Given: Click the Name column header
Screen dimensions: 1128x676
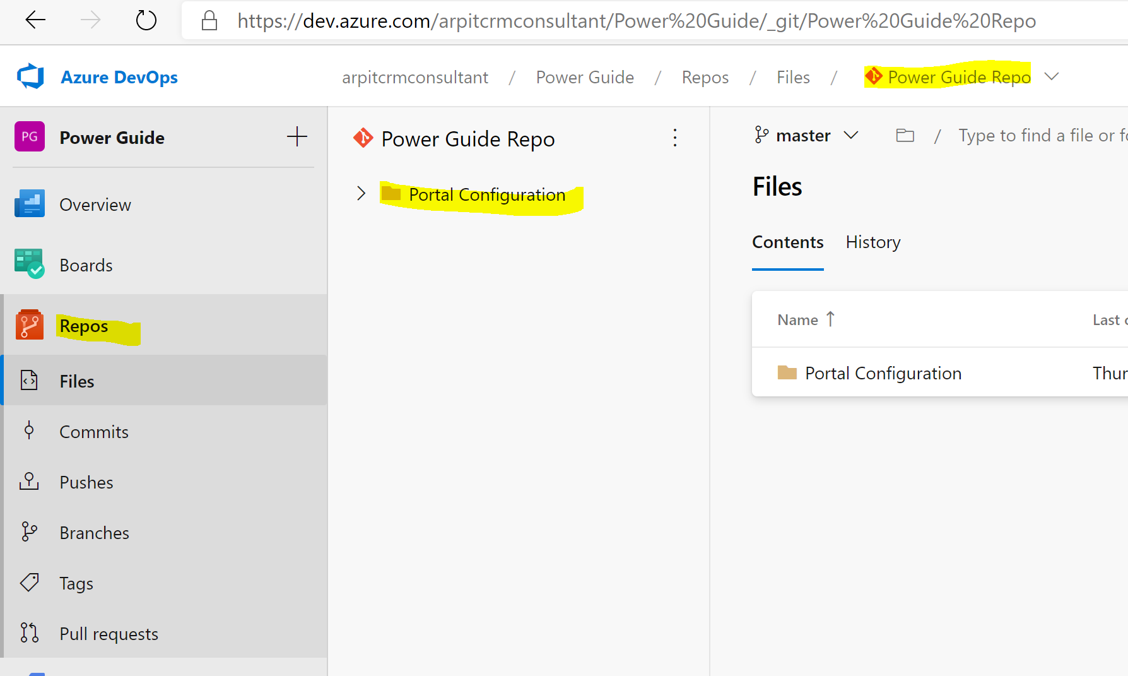Looking at the screenshot, I should 797,320.
